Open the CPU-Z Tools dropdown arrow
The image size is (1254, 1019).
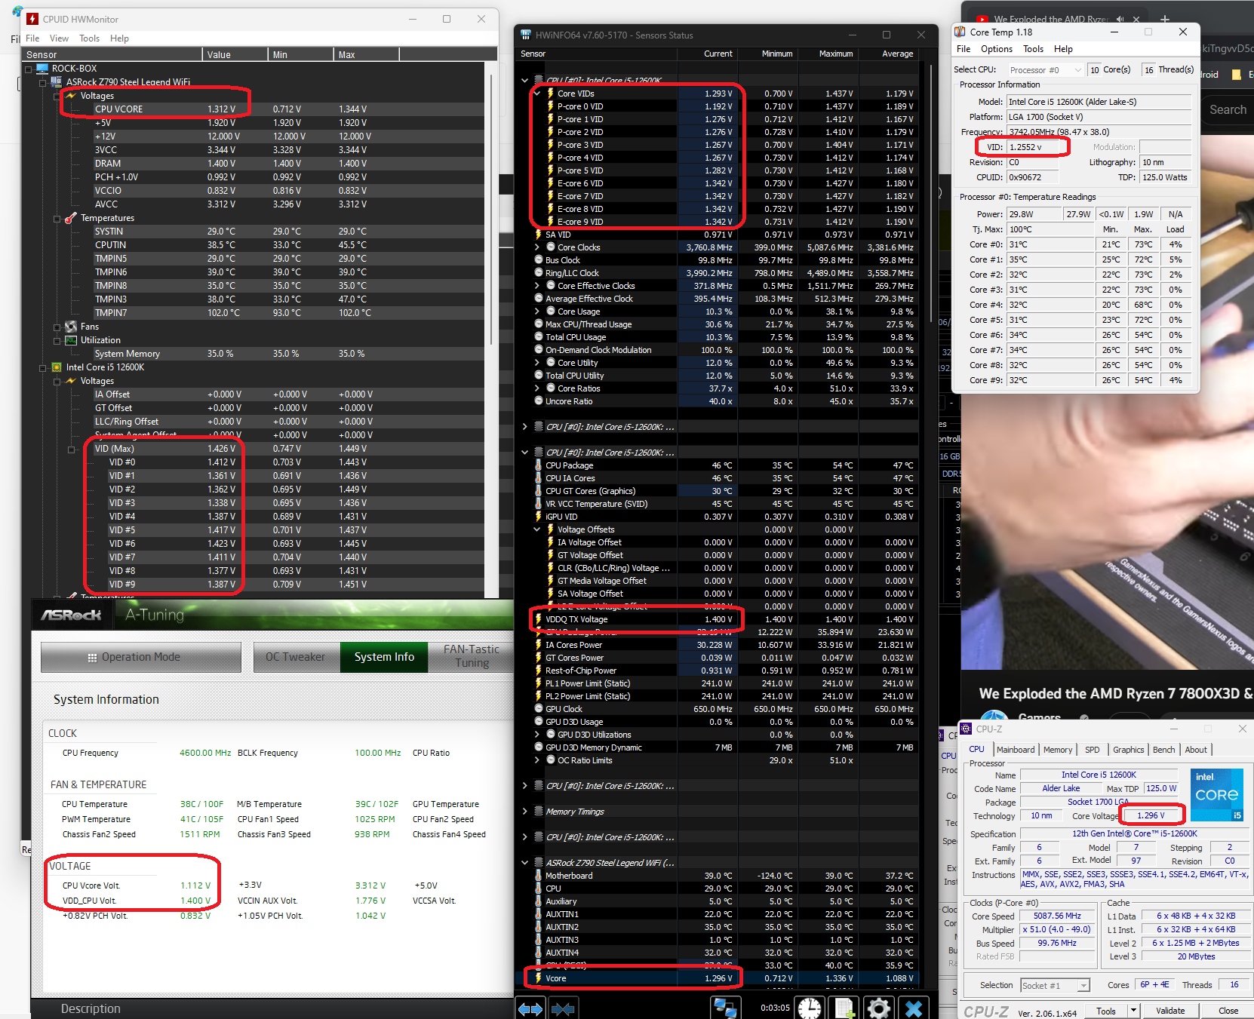click(1133, 1011)
